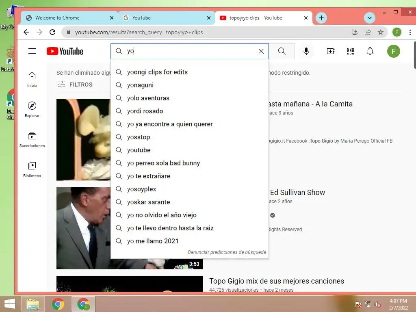Screen dimensions: 416x312
Task: Open Windows Start button
Action: click(x=10, y=304)
